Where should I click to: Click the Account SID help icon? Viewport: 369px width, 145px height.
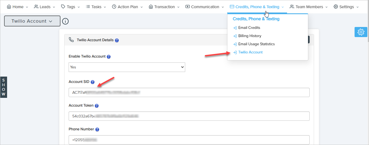click(x=93, y=82)
